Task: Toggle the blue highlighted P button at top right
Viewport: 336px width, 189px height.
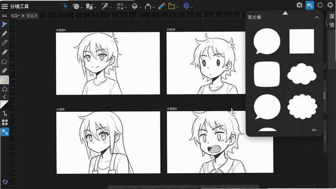Action: [x=310, y=5]
